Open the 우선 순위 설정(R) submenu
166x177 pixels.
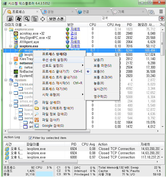click(x=59, y=60)
